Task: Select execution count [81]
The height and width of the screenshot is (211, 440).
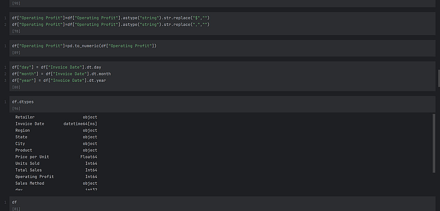Action: pos(16,209)
